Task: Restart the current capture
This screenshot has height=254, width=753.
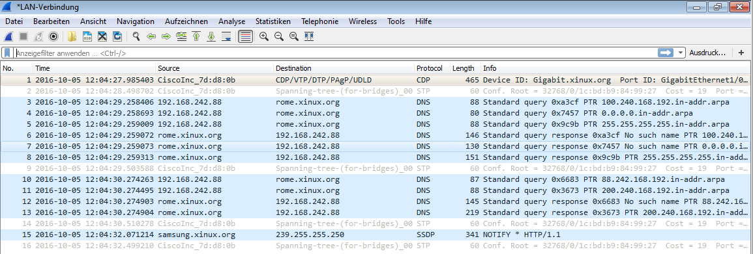Action: pyautogui.click(x=38, y=36)
